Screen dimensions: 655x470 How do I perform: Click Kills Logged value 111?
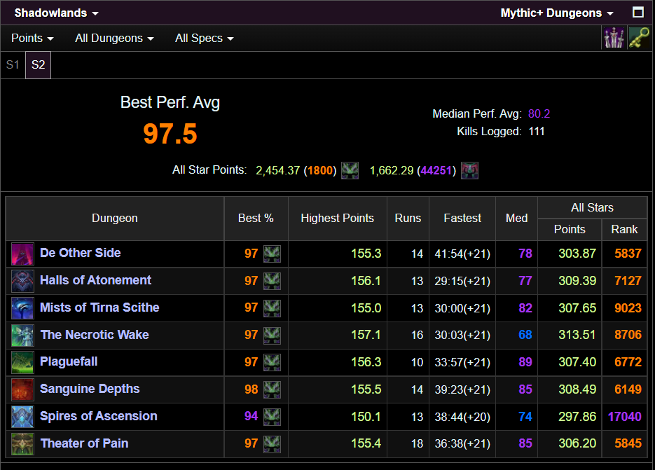[537, 132]
